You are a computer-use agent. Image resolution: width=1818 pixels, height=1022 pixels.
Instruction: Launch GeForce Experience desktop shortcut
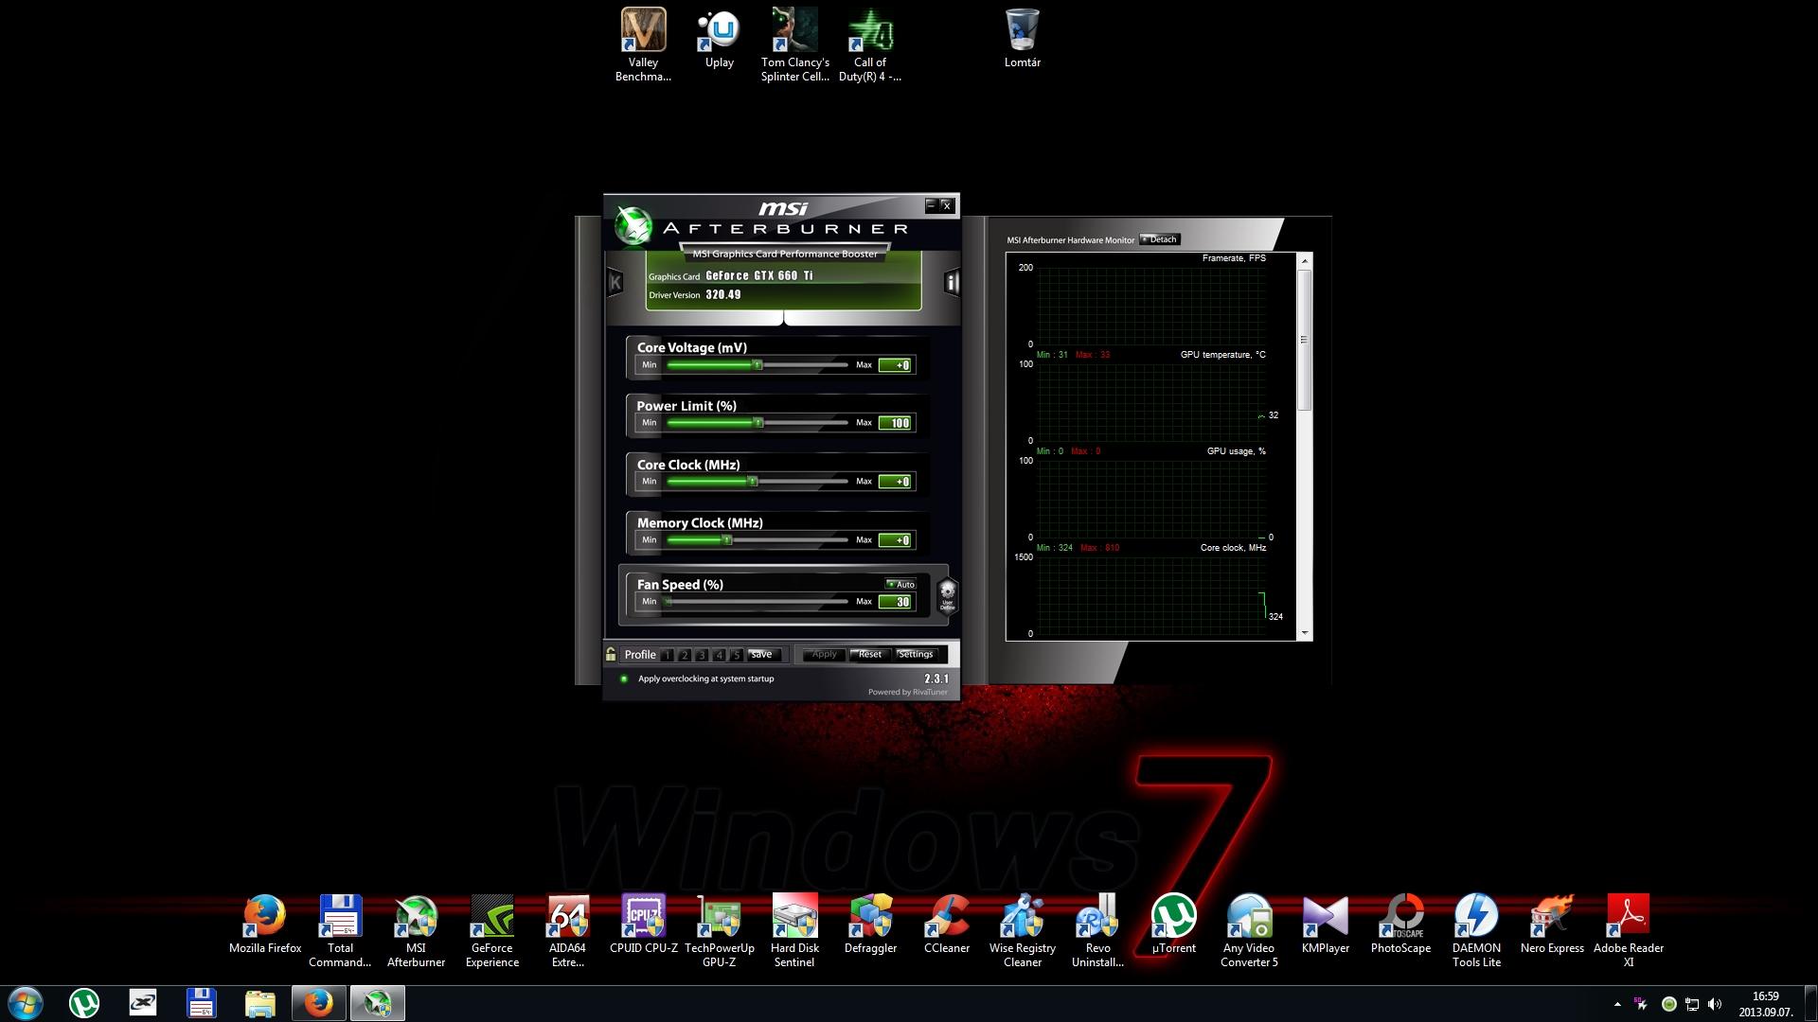tap(491, 931)
